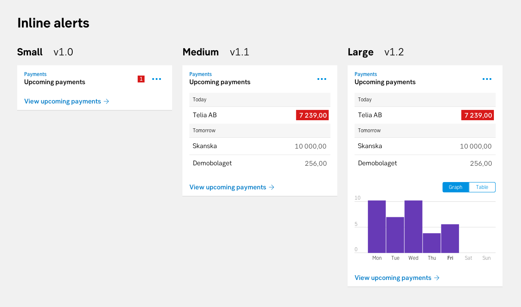Select the Graph view toggle
The width and height of the screenshot is (521, 307).
coord(456,187)
